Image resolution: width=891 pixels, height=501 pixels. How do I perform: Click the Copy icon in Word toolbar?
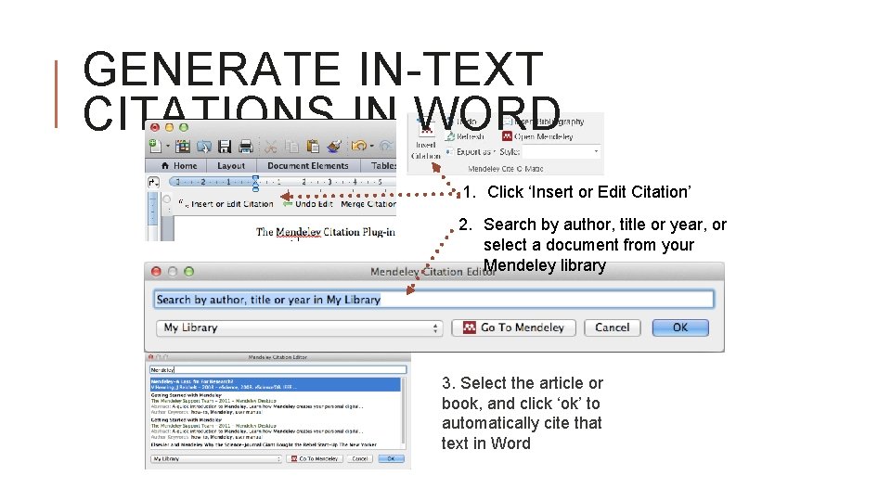pos(291,147)
